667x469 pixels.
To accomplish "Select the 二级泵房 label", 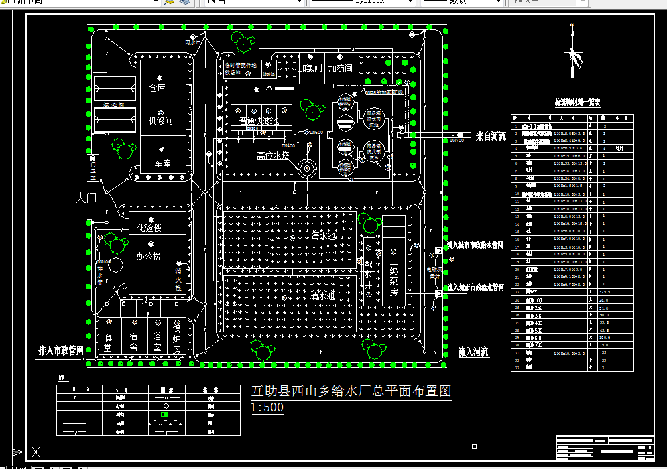I will pos(394,277).
